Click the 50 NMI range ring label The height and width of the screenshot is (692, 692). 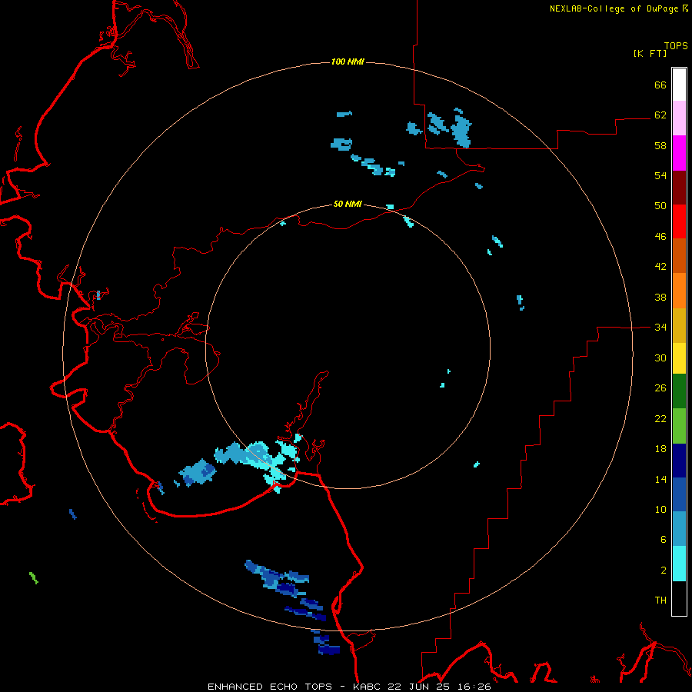pyautogui.click(x=348, y=204)
